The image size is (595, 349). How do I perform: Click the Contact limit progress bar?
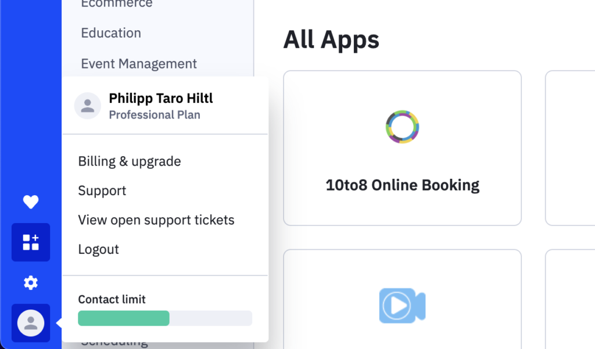click(165, 318)
